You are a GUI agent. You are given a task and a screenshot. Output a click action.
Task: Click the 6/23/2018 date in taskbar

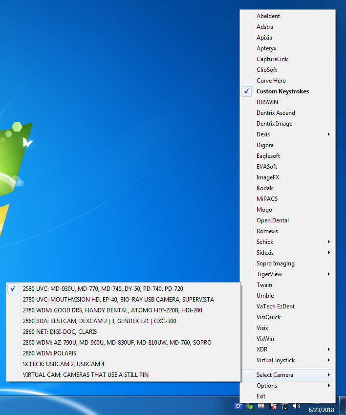(x=321, y=410)
